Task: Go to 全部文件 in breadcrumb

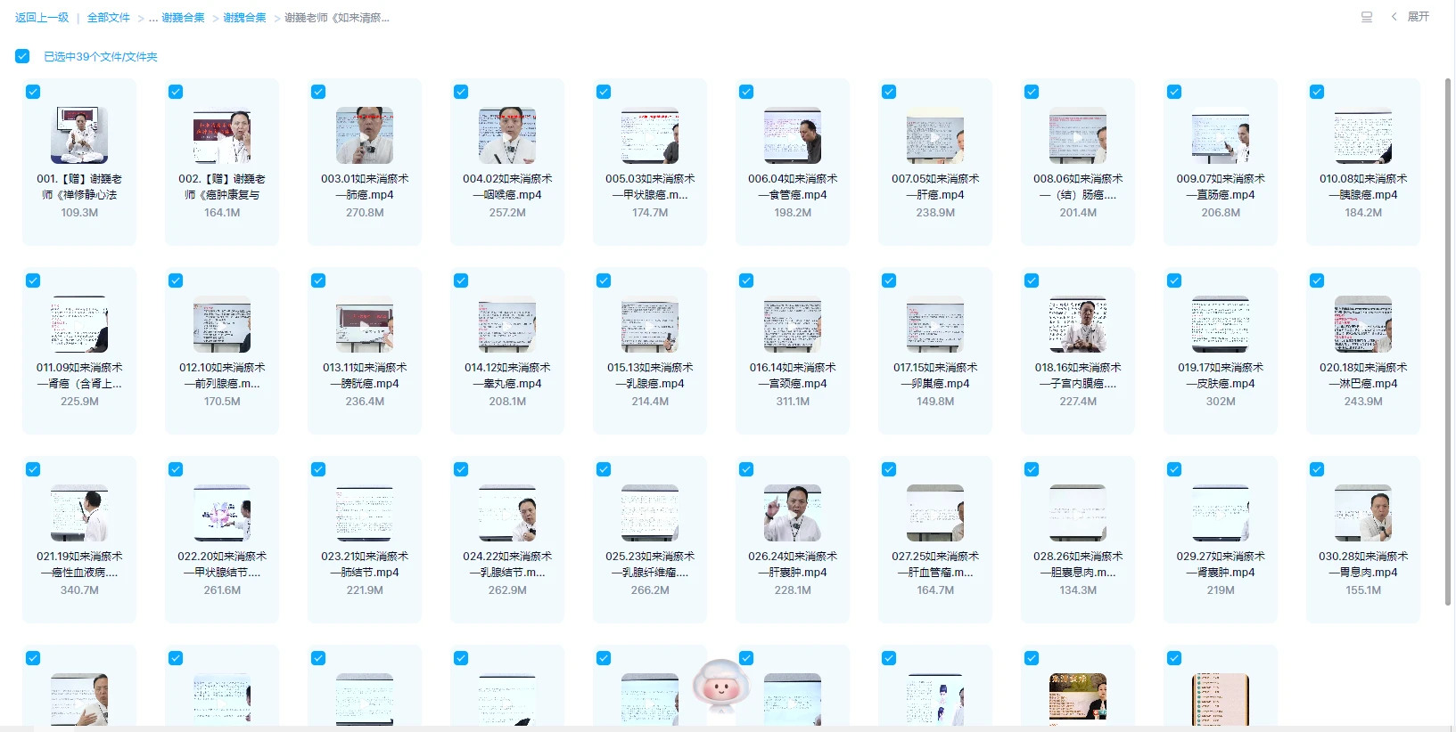Action: tap(108, 18)
